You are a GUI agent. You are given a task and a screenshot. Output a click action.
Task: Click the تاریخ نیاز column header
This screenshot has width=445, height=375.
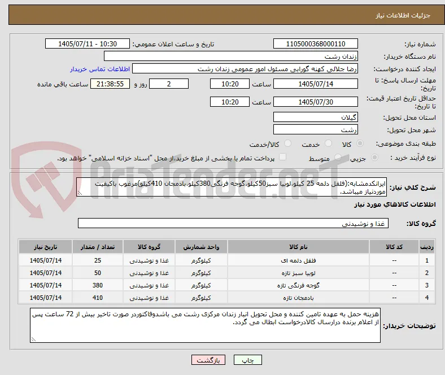click(x=45, y=247)
